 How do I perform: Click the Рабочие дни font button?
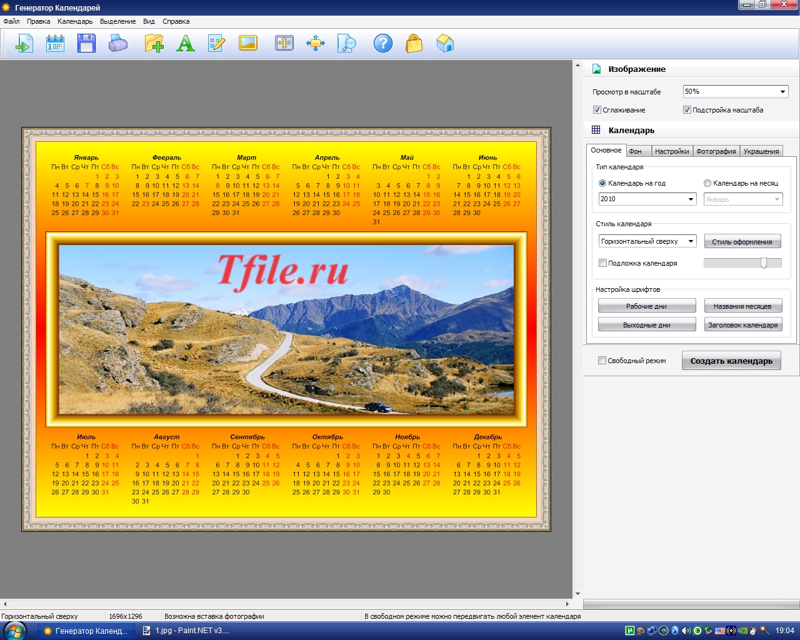[x=647, y=306]
